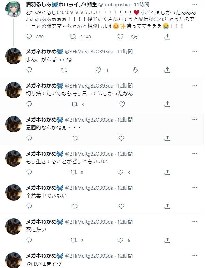Share the uruharushia tweet via share icon

[167, 36]
